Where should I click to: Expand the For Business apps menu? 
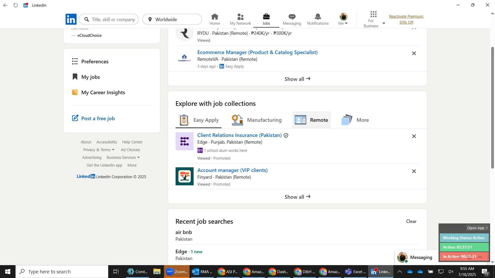coord(374,19)
